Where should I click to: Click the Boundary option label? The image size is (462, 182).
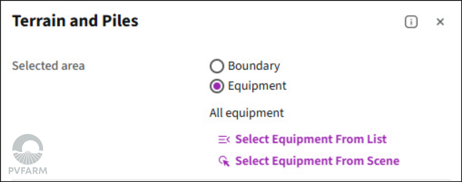pyautogui.click(x=254, y=66)
